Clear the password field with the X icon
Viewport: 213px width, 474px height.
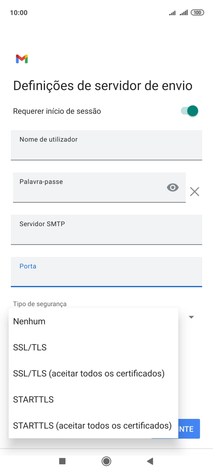tap(195, 192)
